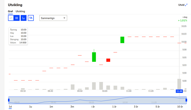Choose the i år time period
This screenshot has width=191, height=110.
[x=93, y=107]
